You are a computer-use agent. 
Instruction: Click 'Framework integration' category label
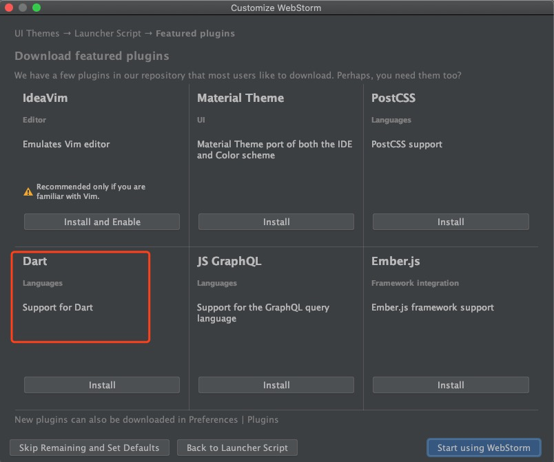click(x=415, y=283)
